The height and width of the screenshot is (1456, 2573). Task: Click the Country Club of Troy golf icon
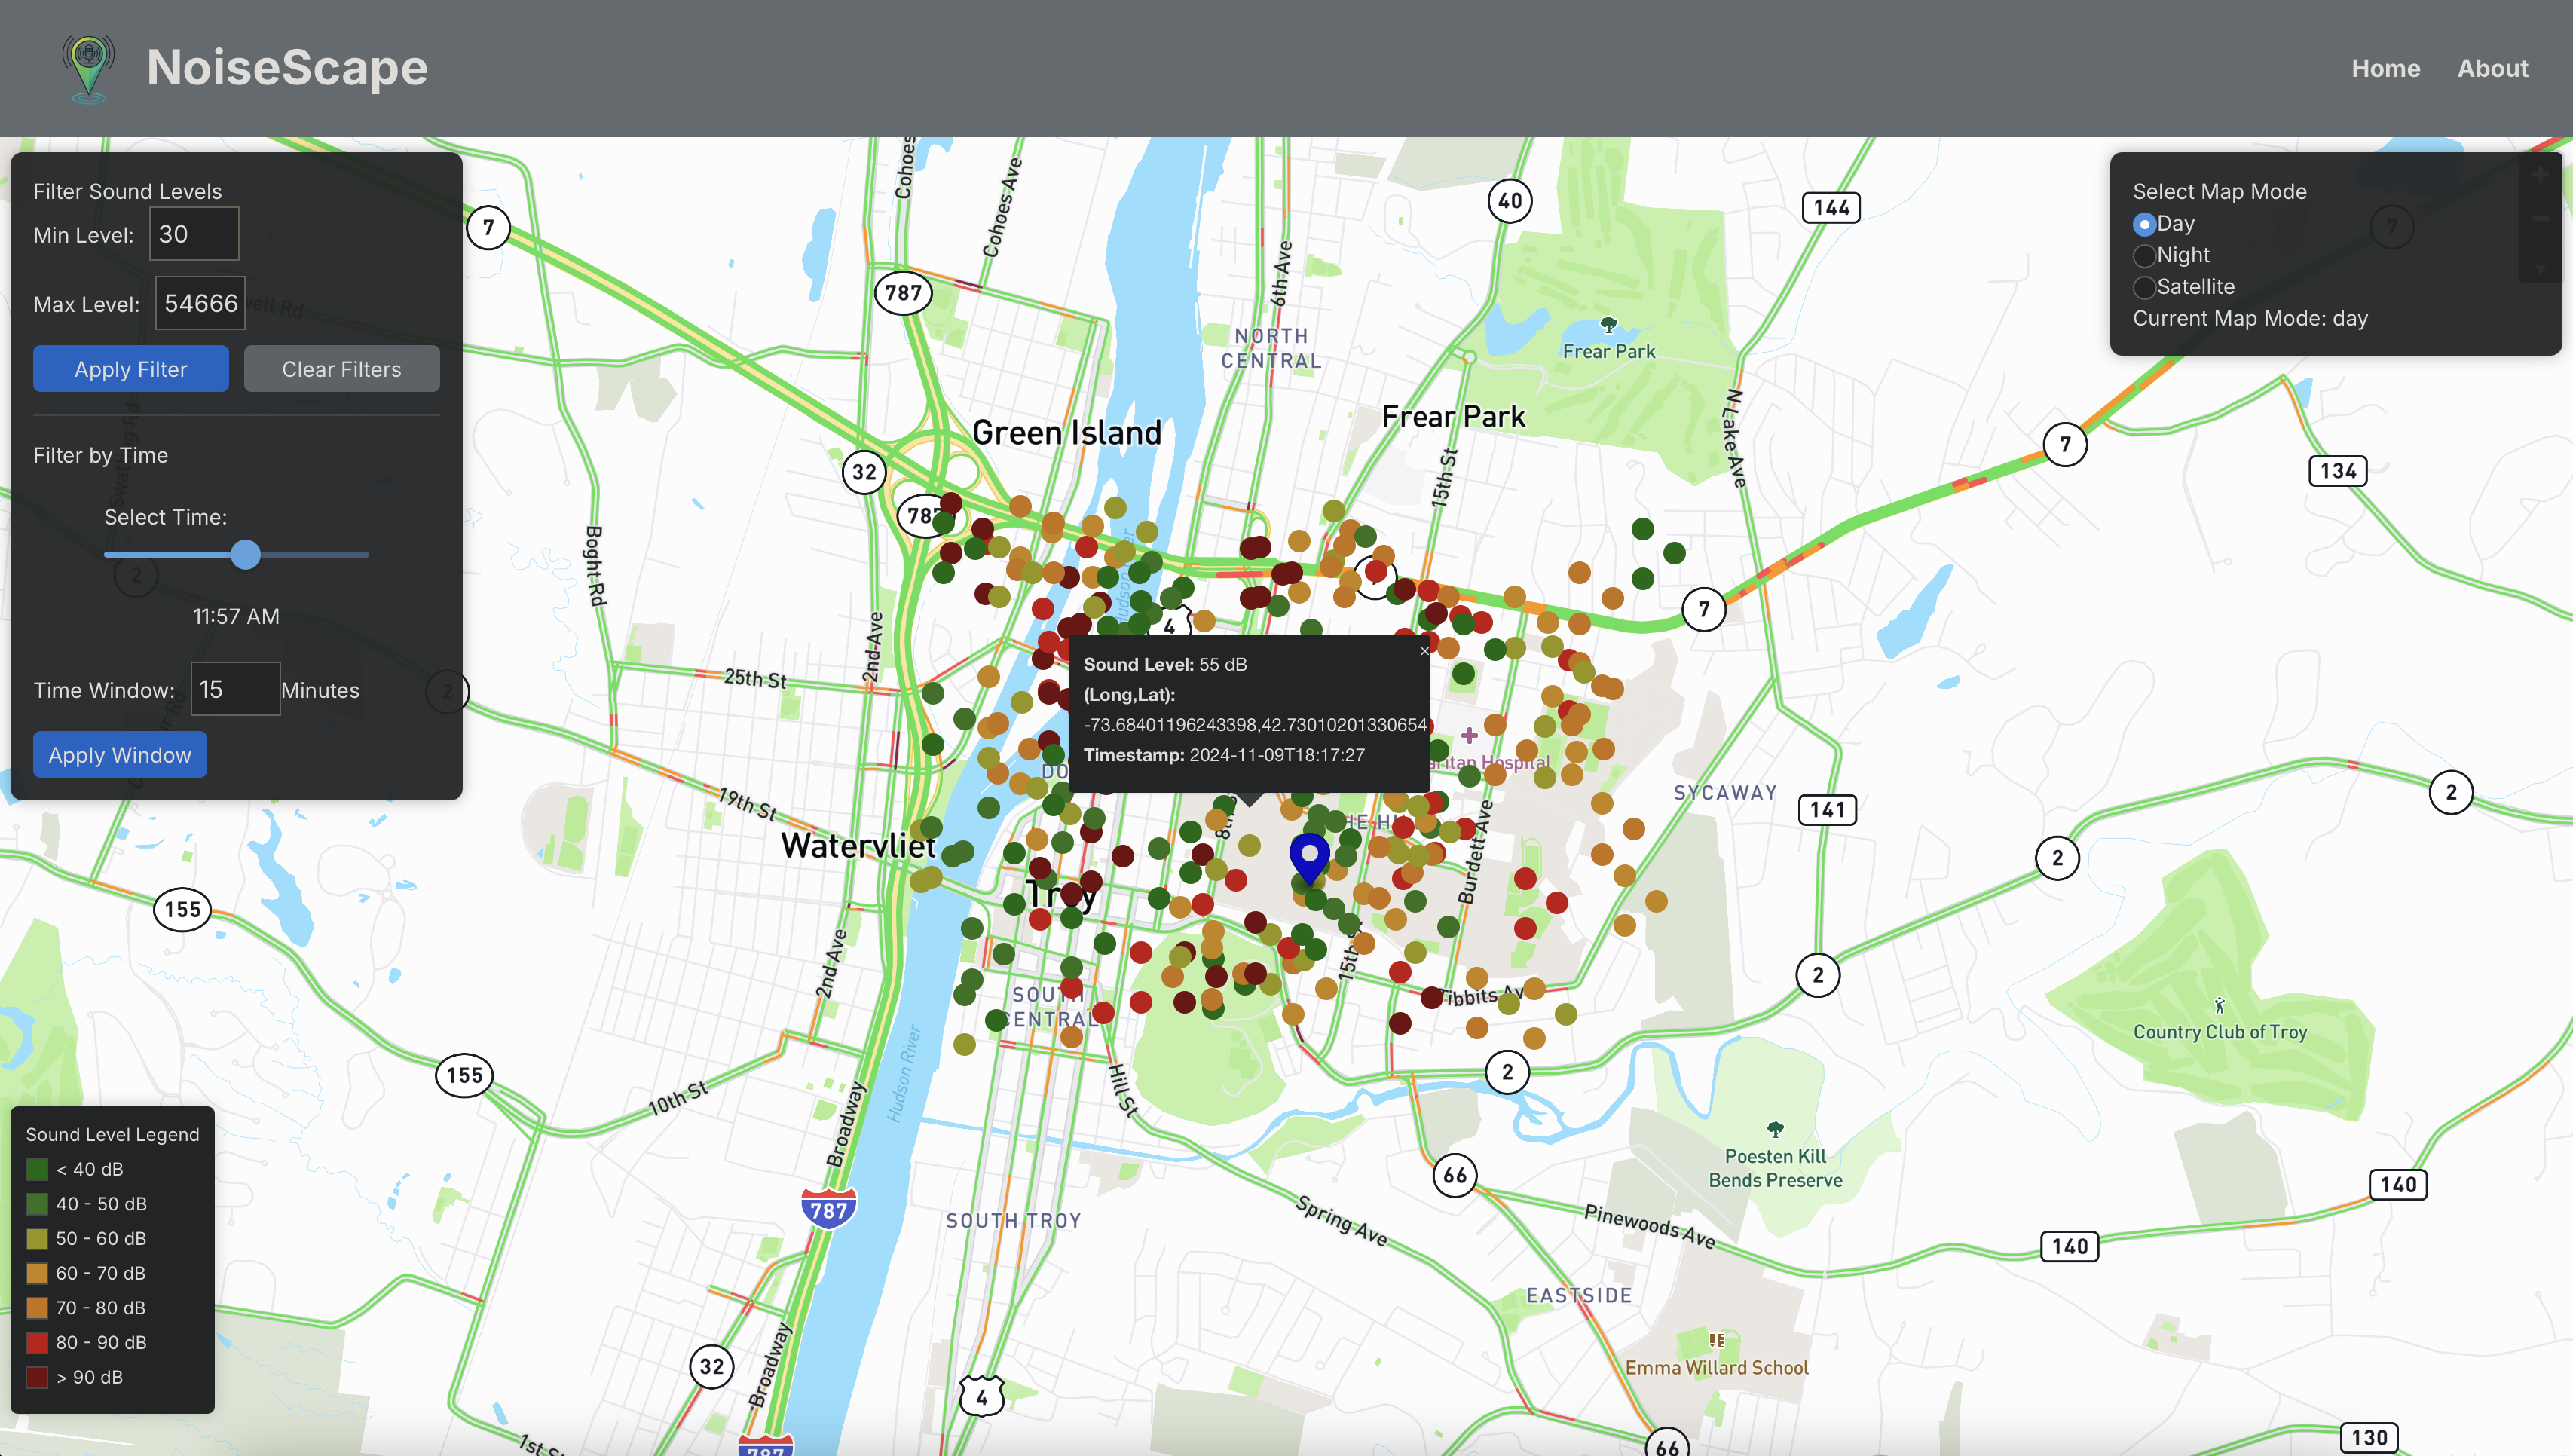click(x=2219, y=1005)
